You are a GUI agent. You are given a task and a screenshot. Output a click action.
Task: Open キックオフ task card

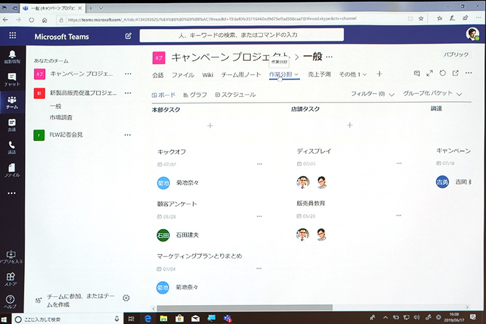click(210, 168)
